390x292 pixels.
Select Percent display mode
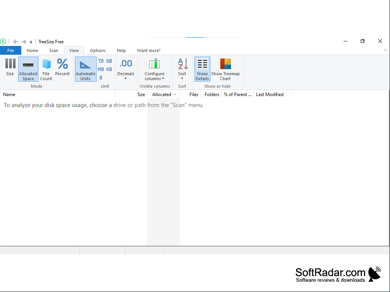[x=62, y=67]
